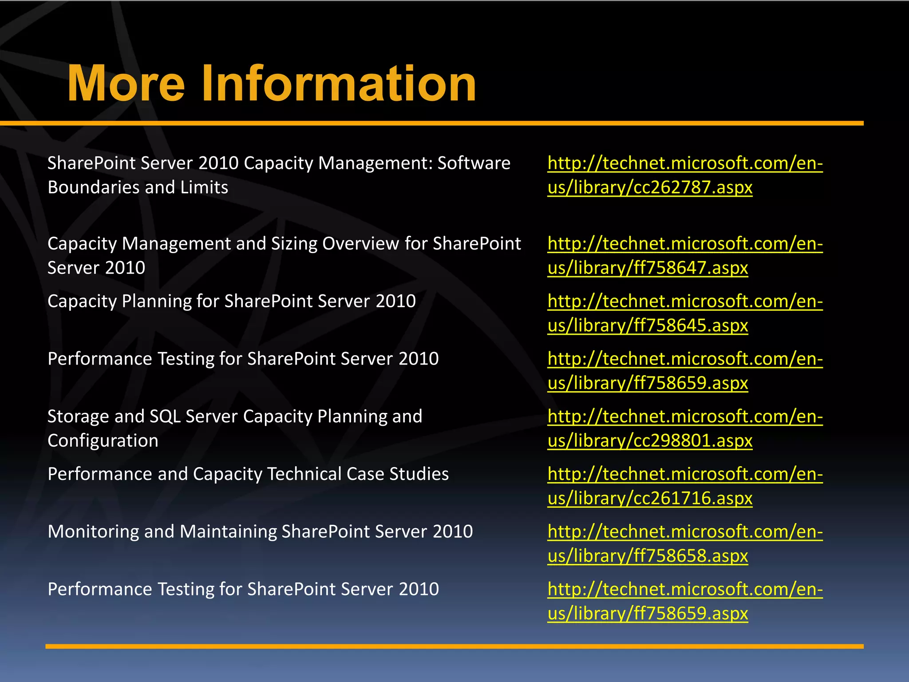Select 'Software Boundaries and Limits' description text
This screenshot has width=909, height=682.
[279, 175]
